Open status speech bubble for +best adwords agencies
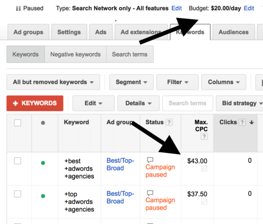The width and height of the screenshot is (263, 224). pos(150,160)
